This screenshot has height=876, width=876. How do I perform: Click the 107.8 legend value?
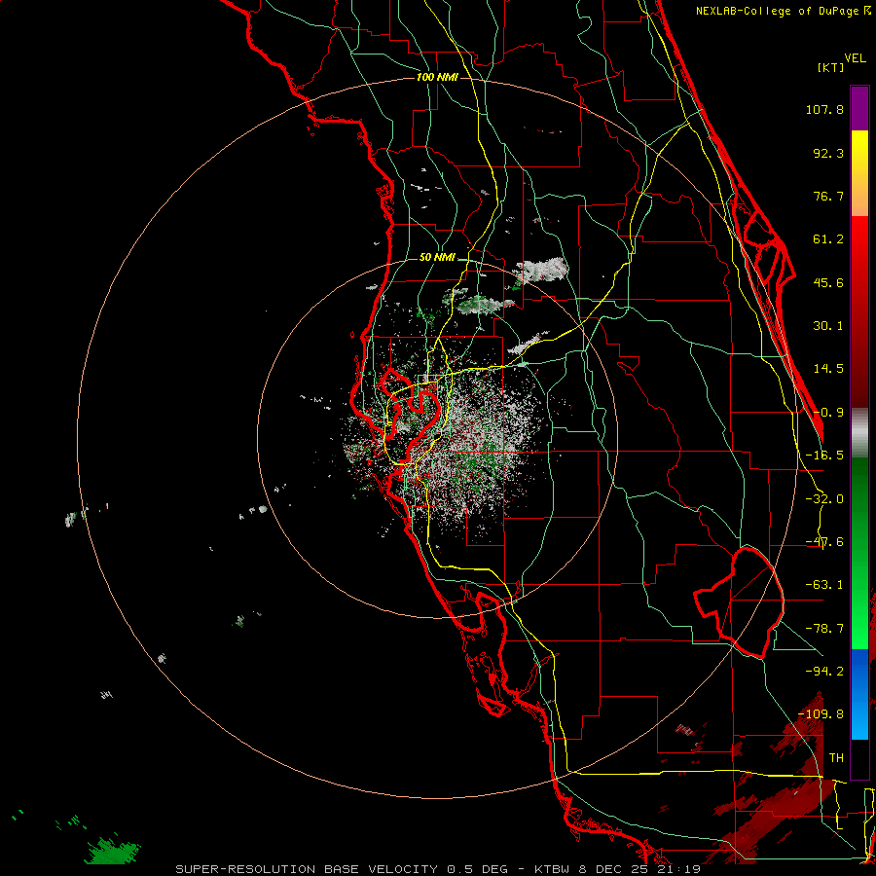point(824,109)
